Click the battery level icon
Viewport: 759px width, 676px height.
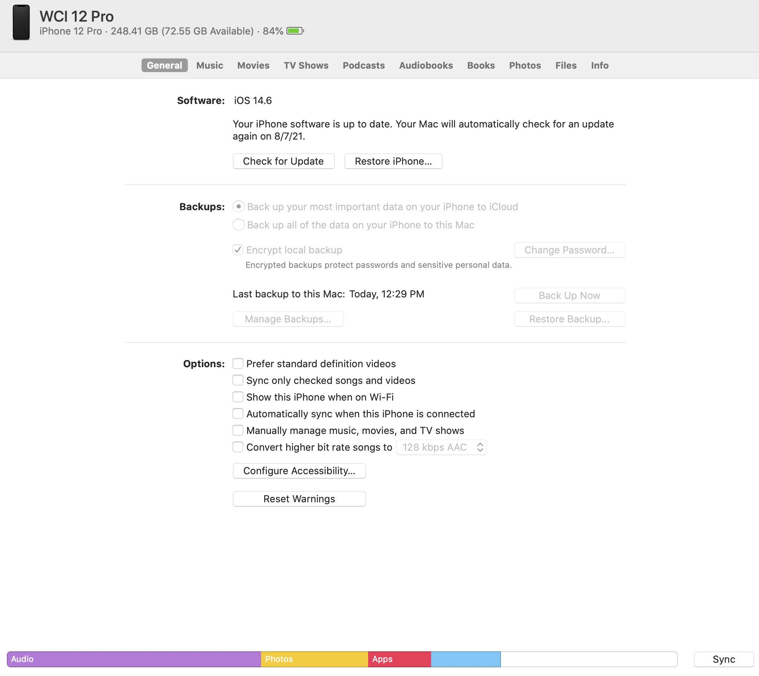click(x=295, y=31)
